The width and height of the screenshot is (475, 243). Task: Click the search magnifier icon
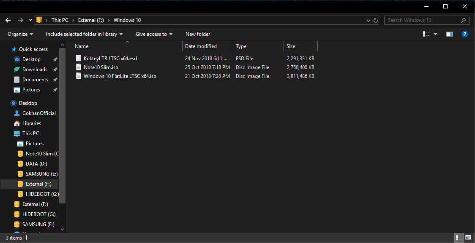463,20
